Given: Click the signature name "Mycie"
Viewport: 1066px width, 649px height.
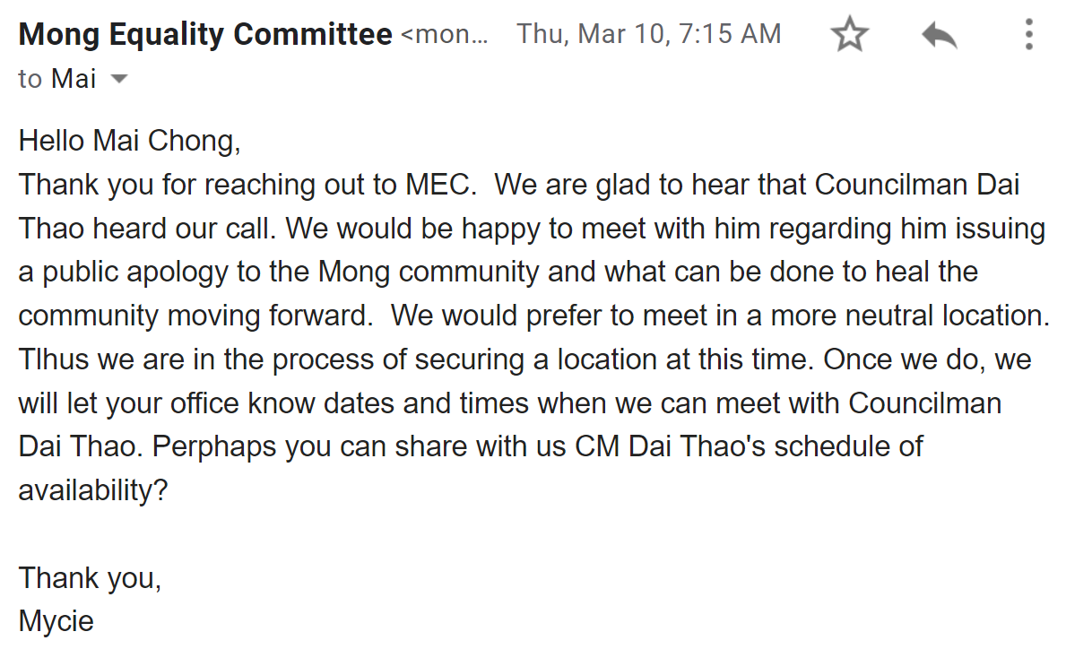Looking at the screenshot, I should [56, 620].
